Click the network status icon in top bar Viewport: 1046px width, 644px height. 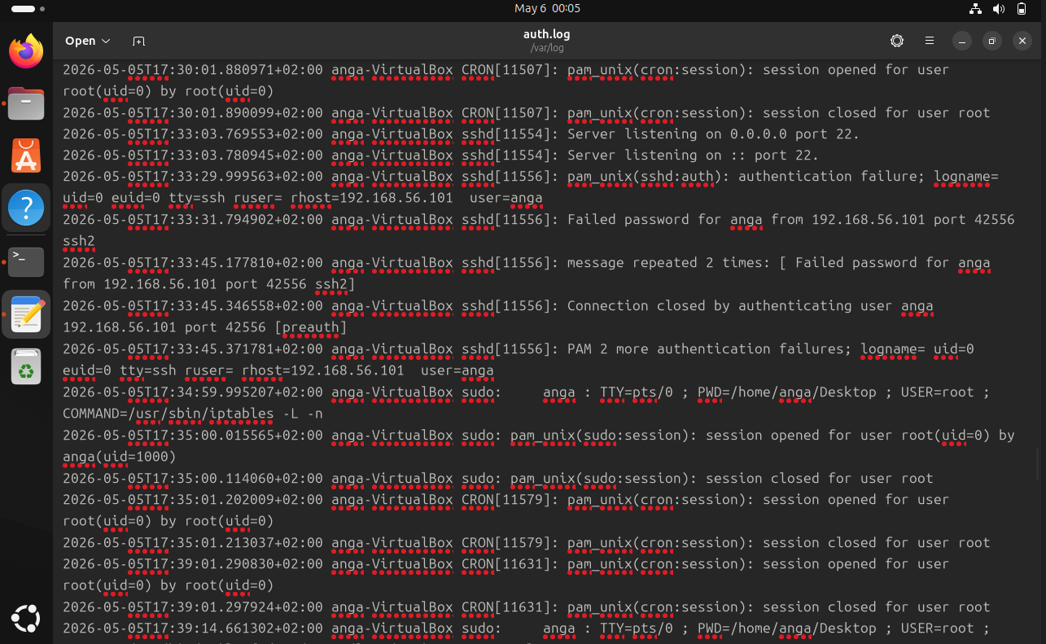[975, 9]
